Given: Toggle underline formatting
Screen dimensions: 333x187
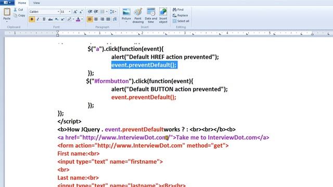Looking at the screenshot, I should 44,19.
